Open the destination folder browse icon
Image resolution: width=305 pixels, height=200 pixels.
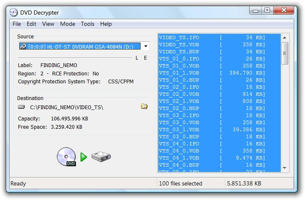144,107
